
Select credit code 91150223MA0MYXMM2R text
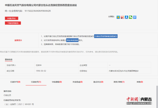pos(38,11)
